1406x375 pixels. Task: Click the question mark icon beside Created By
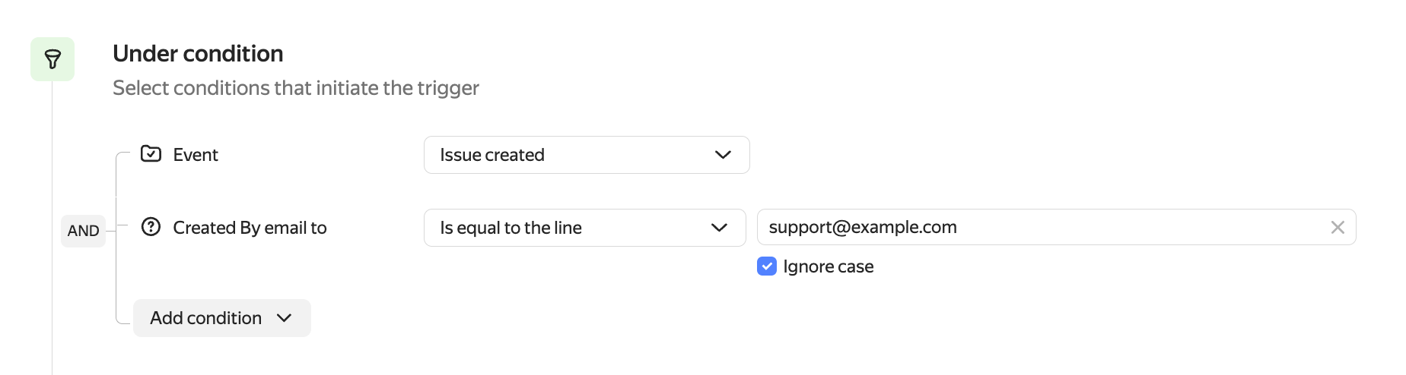[151, 227]
